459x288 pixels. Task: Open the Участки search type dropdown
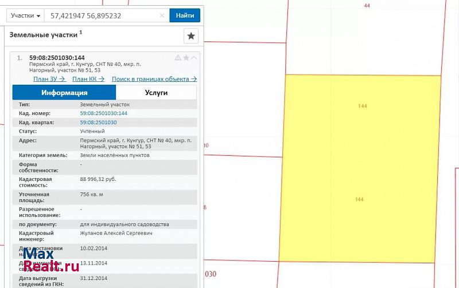coord(26,16)
